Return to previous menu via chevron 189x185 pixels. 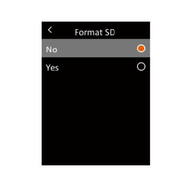pyautogui.click(x=50, y=30)
